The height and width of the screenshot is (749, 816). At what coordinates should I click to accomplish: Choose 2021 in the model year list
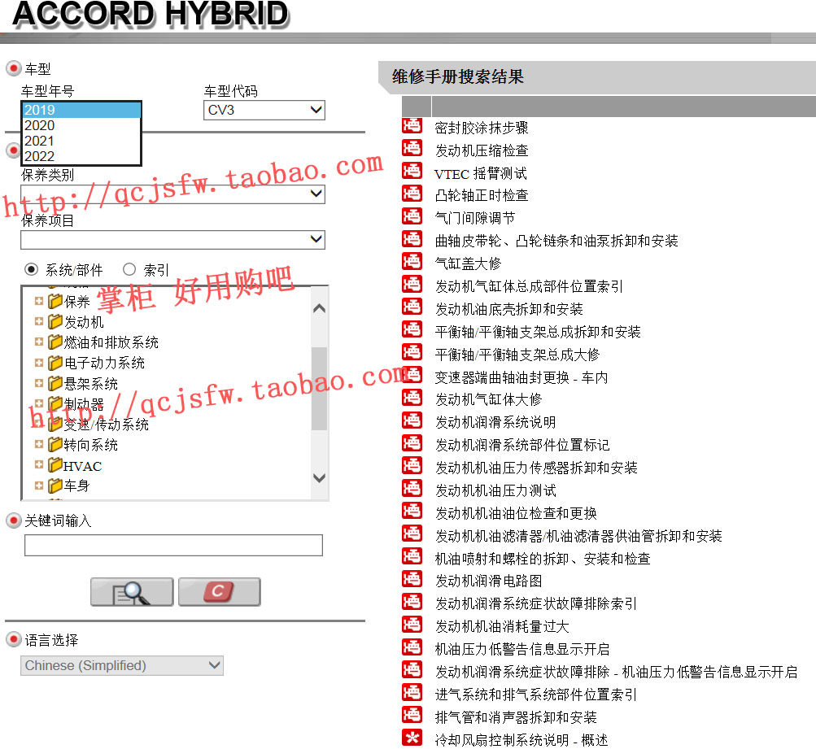40,141
